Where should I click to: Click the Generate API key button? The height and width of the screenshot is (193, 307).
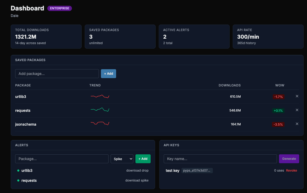pos(289,159)
